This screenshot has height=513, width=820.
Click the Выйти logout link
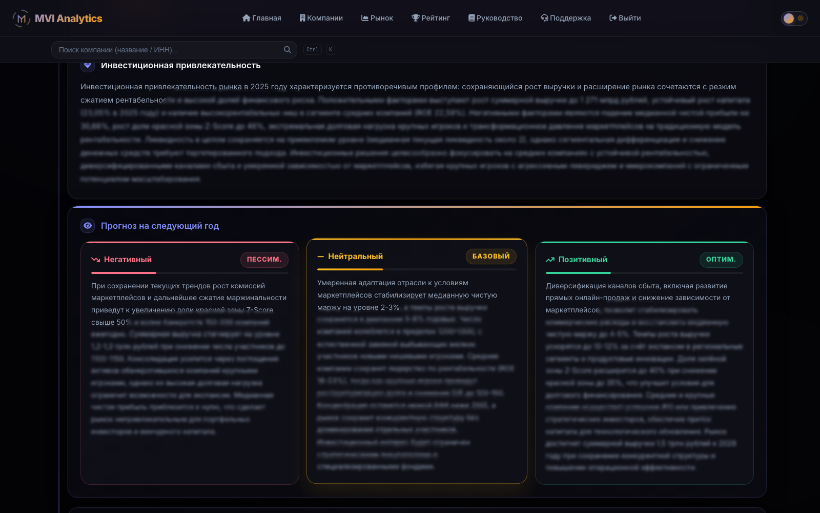[x=625, y=18]
